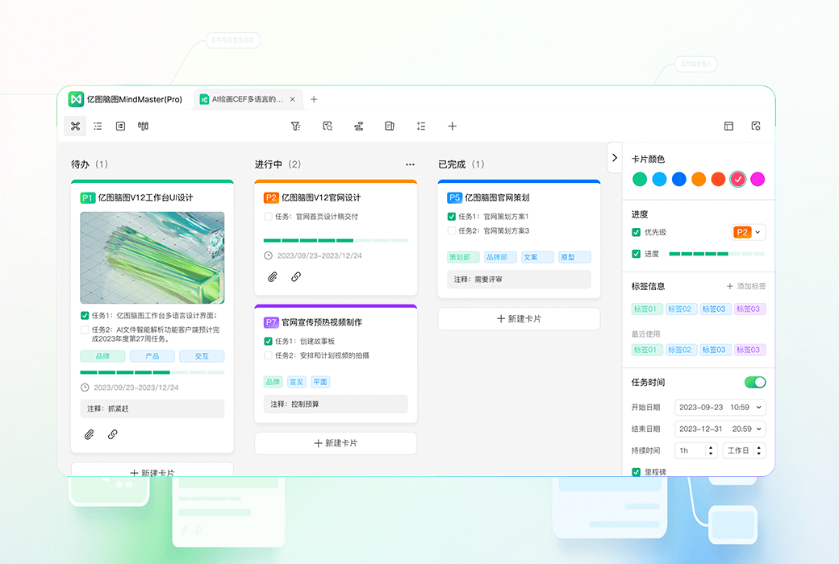Open attachment paperclip on P2 card

tap(273, 276)
